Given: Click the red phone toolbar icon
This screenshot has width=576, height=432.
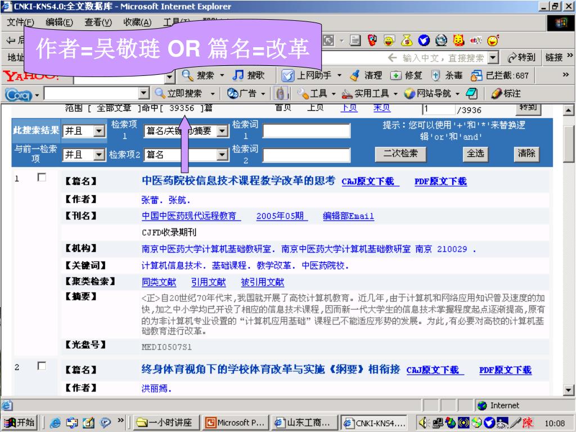Looking at the screenshot, I should click(x=372, y=40).
